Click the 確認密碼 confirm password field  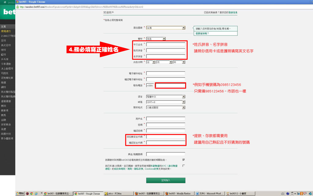[x=165, y=130]
